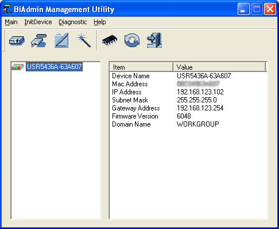This screenshot has width=279, height=229.
Task: Click the chip upgrade firmware icon
Action: coord(110,40)
